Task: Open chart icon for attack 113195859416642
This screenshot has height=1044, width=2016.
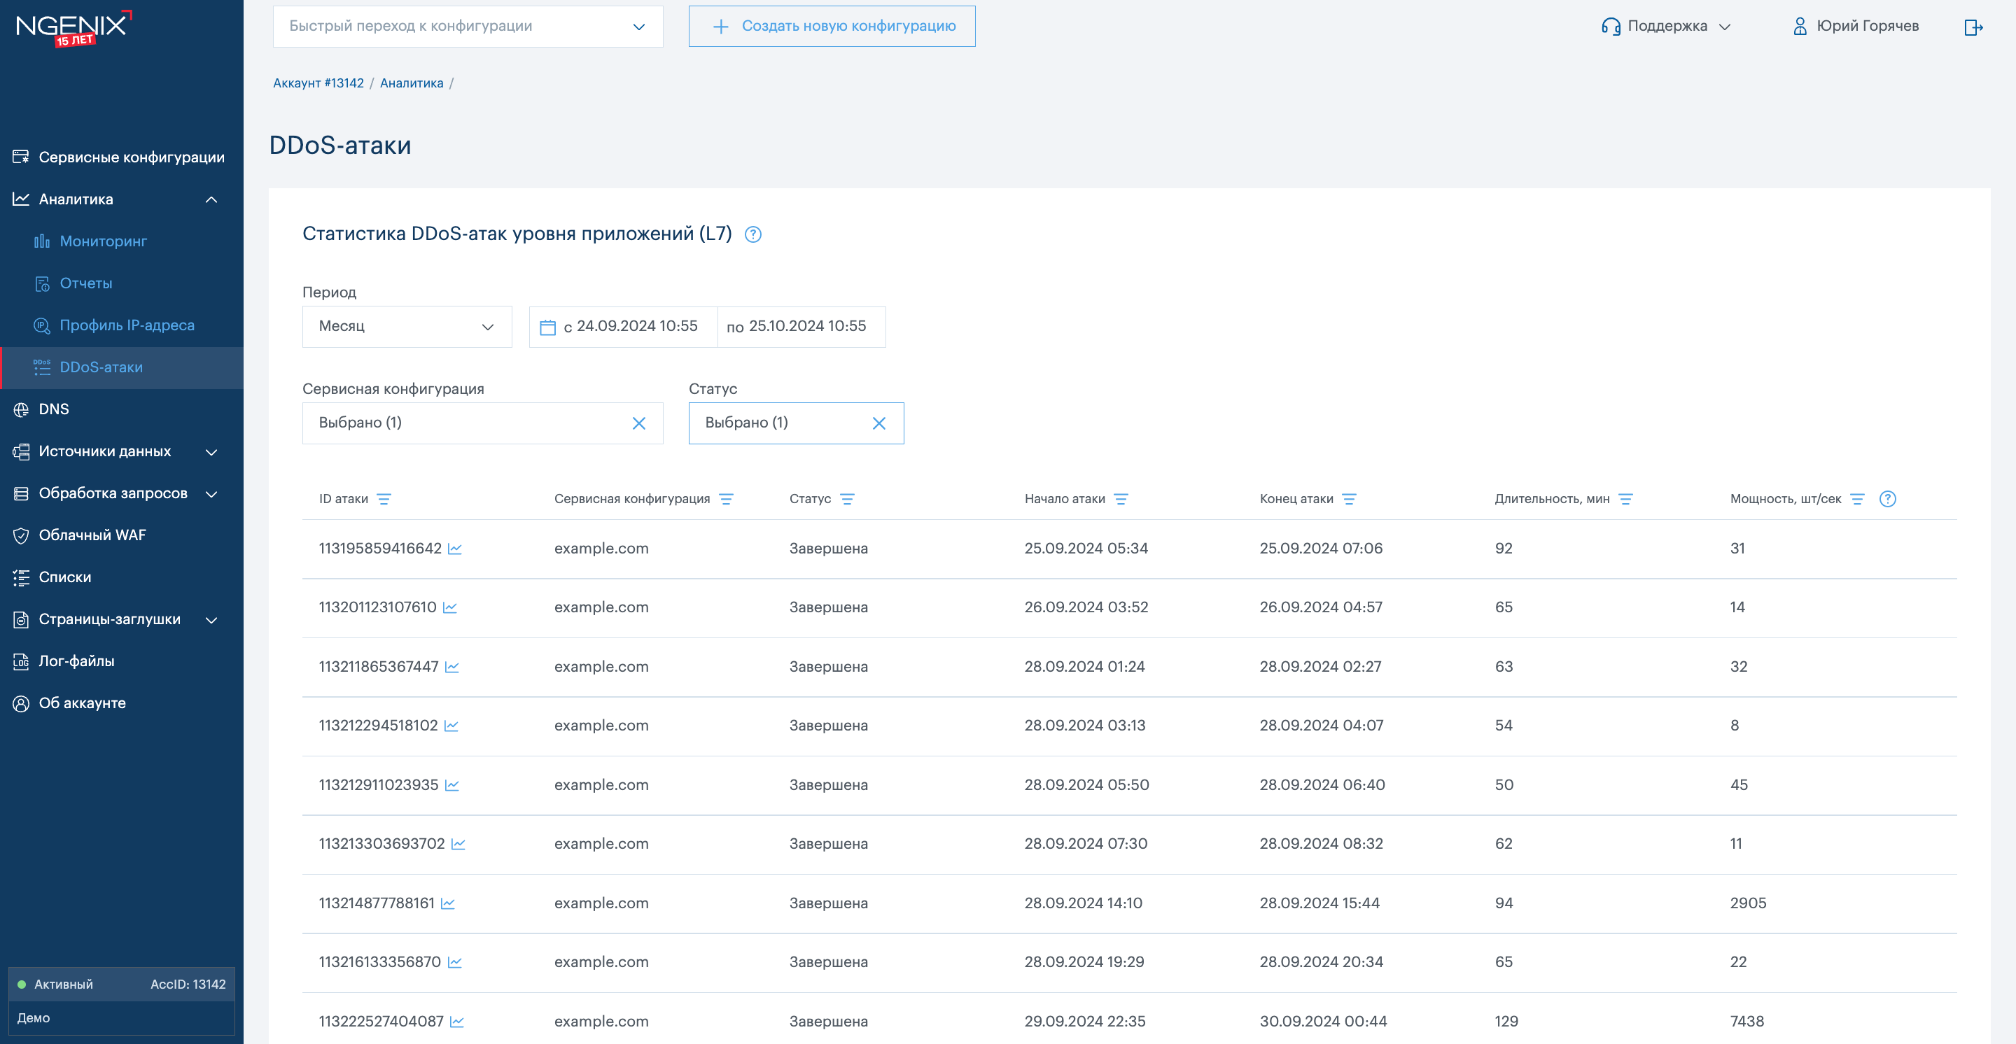Action: pyautogui.click(x=455, y=549)
